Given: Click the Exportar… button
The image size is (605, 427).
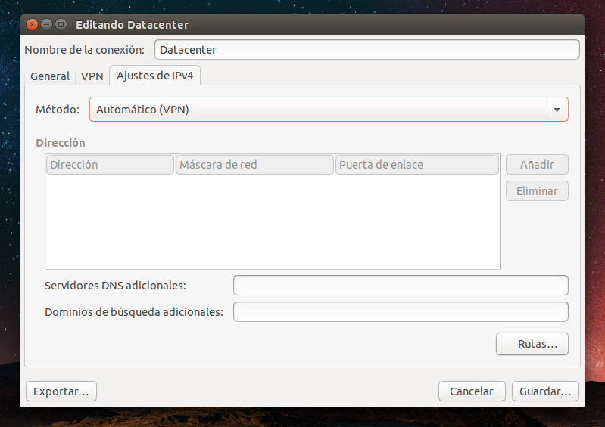Looking at the screenshot, I should (x=61, y=391).
